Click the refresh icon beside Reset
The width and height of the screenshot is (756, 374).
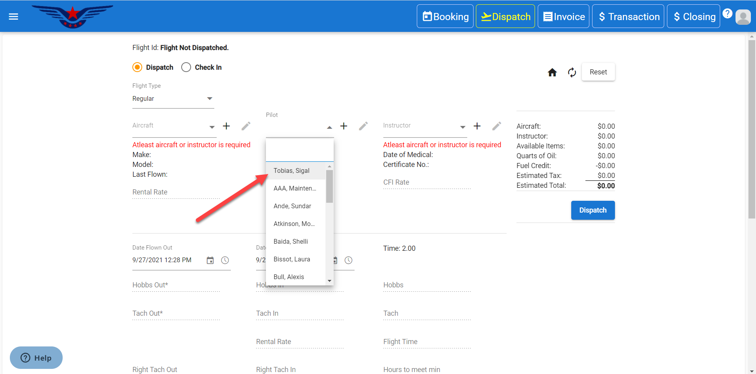(572, 72)
